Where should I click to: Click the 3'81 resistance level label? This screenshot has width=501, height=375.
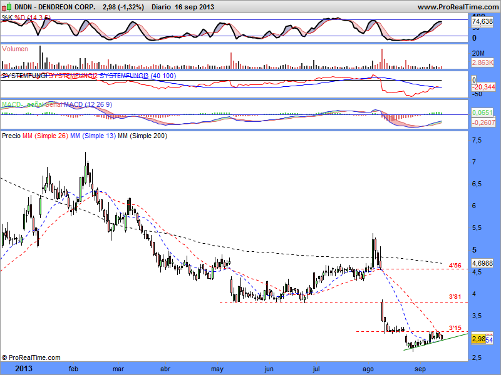[x=455, y=296]
